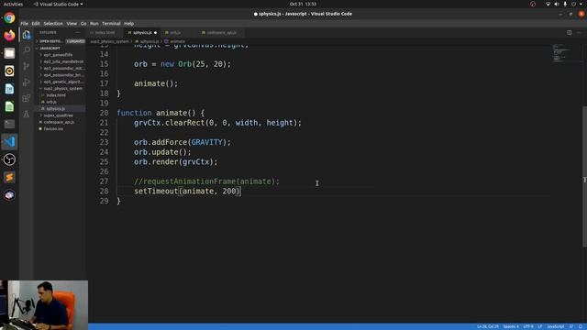Image resolution: width=587 pixels, height=330 pixels.
Task: Collapse the JAVASCRIPT workspace folder section
Action: tap(60, 49)
